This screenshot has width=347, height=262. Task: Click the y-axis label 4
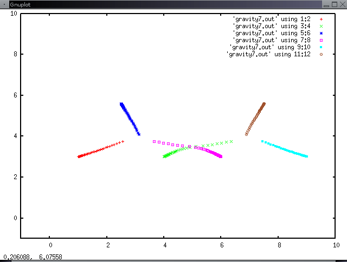tap(15, 136)
